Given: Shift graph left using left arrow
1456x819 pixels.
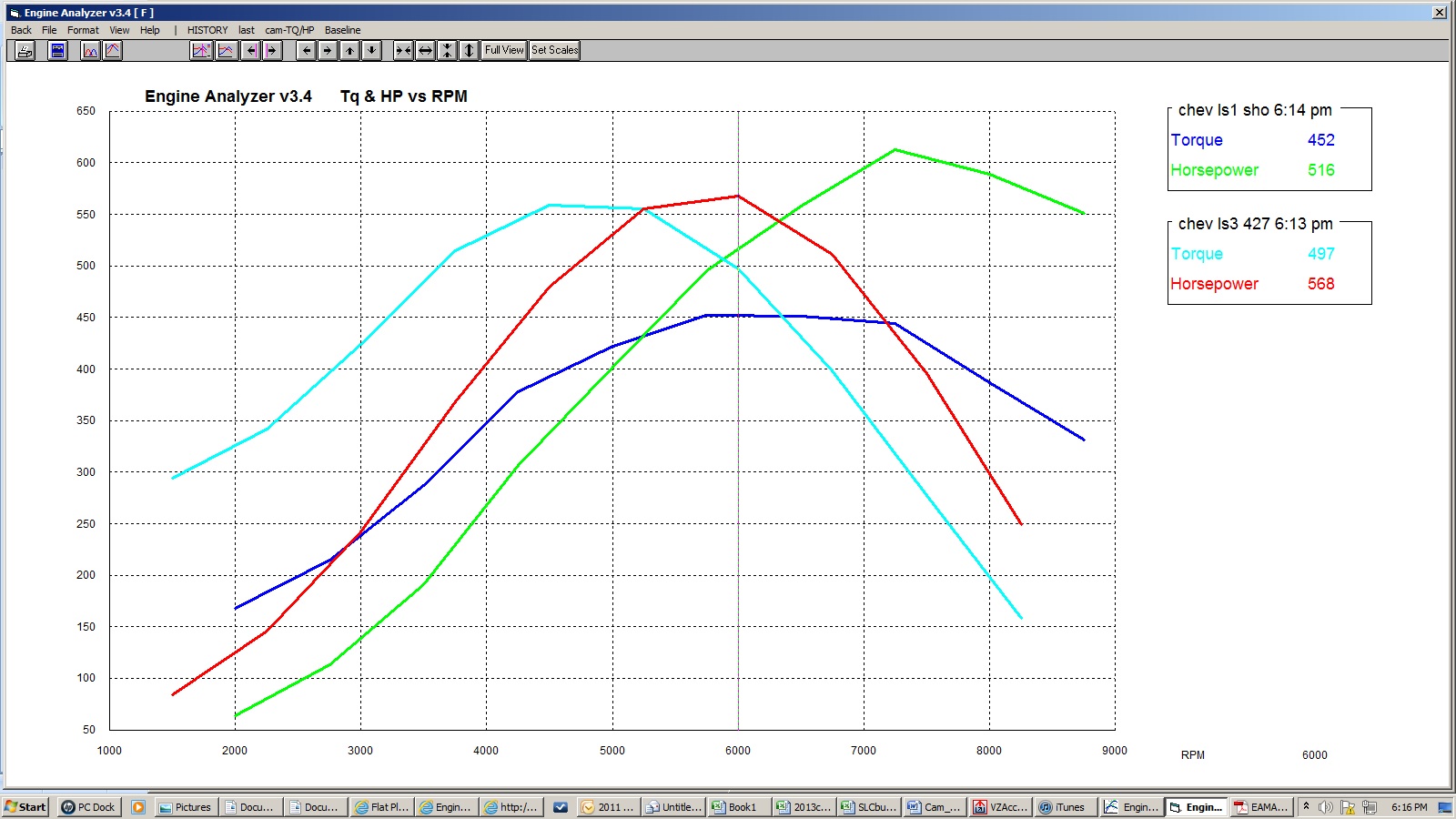Looking at the screenshot, I should pos(307,51).
